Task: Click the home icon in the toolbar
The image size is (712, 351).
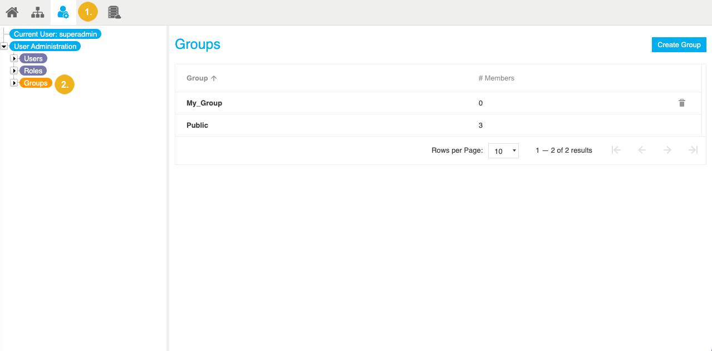Action: (12, 12)
